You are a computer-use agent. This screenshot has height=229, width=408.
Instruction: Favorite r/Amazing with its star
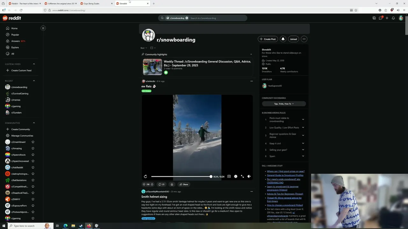[33, 149]
